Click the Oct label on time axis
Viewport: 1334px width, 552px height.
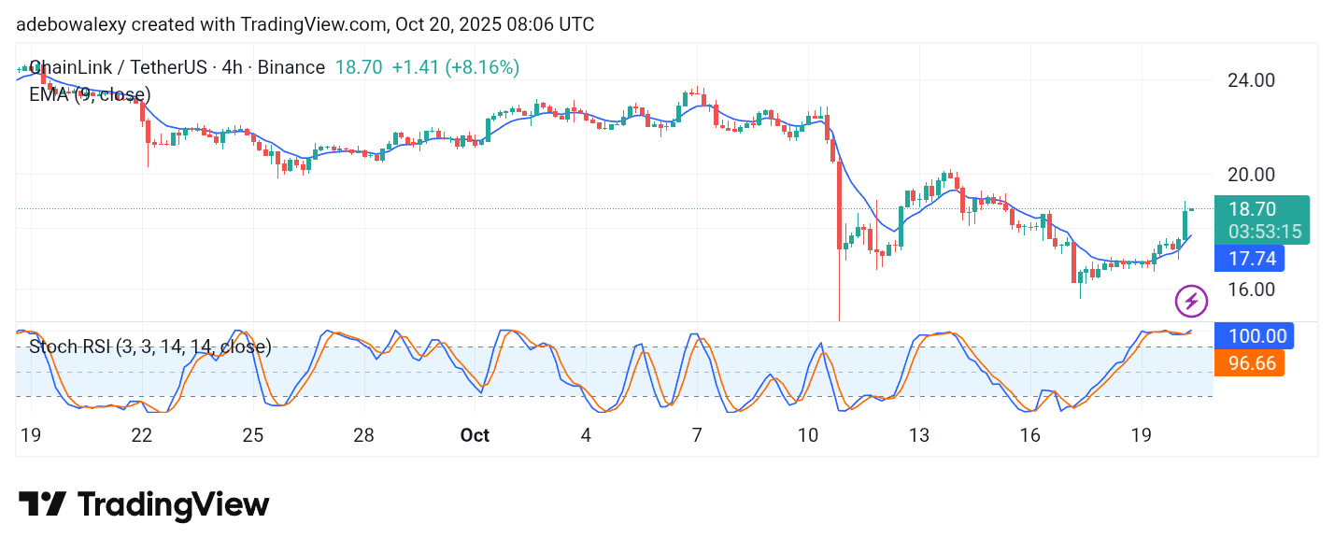475,435
